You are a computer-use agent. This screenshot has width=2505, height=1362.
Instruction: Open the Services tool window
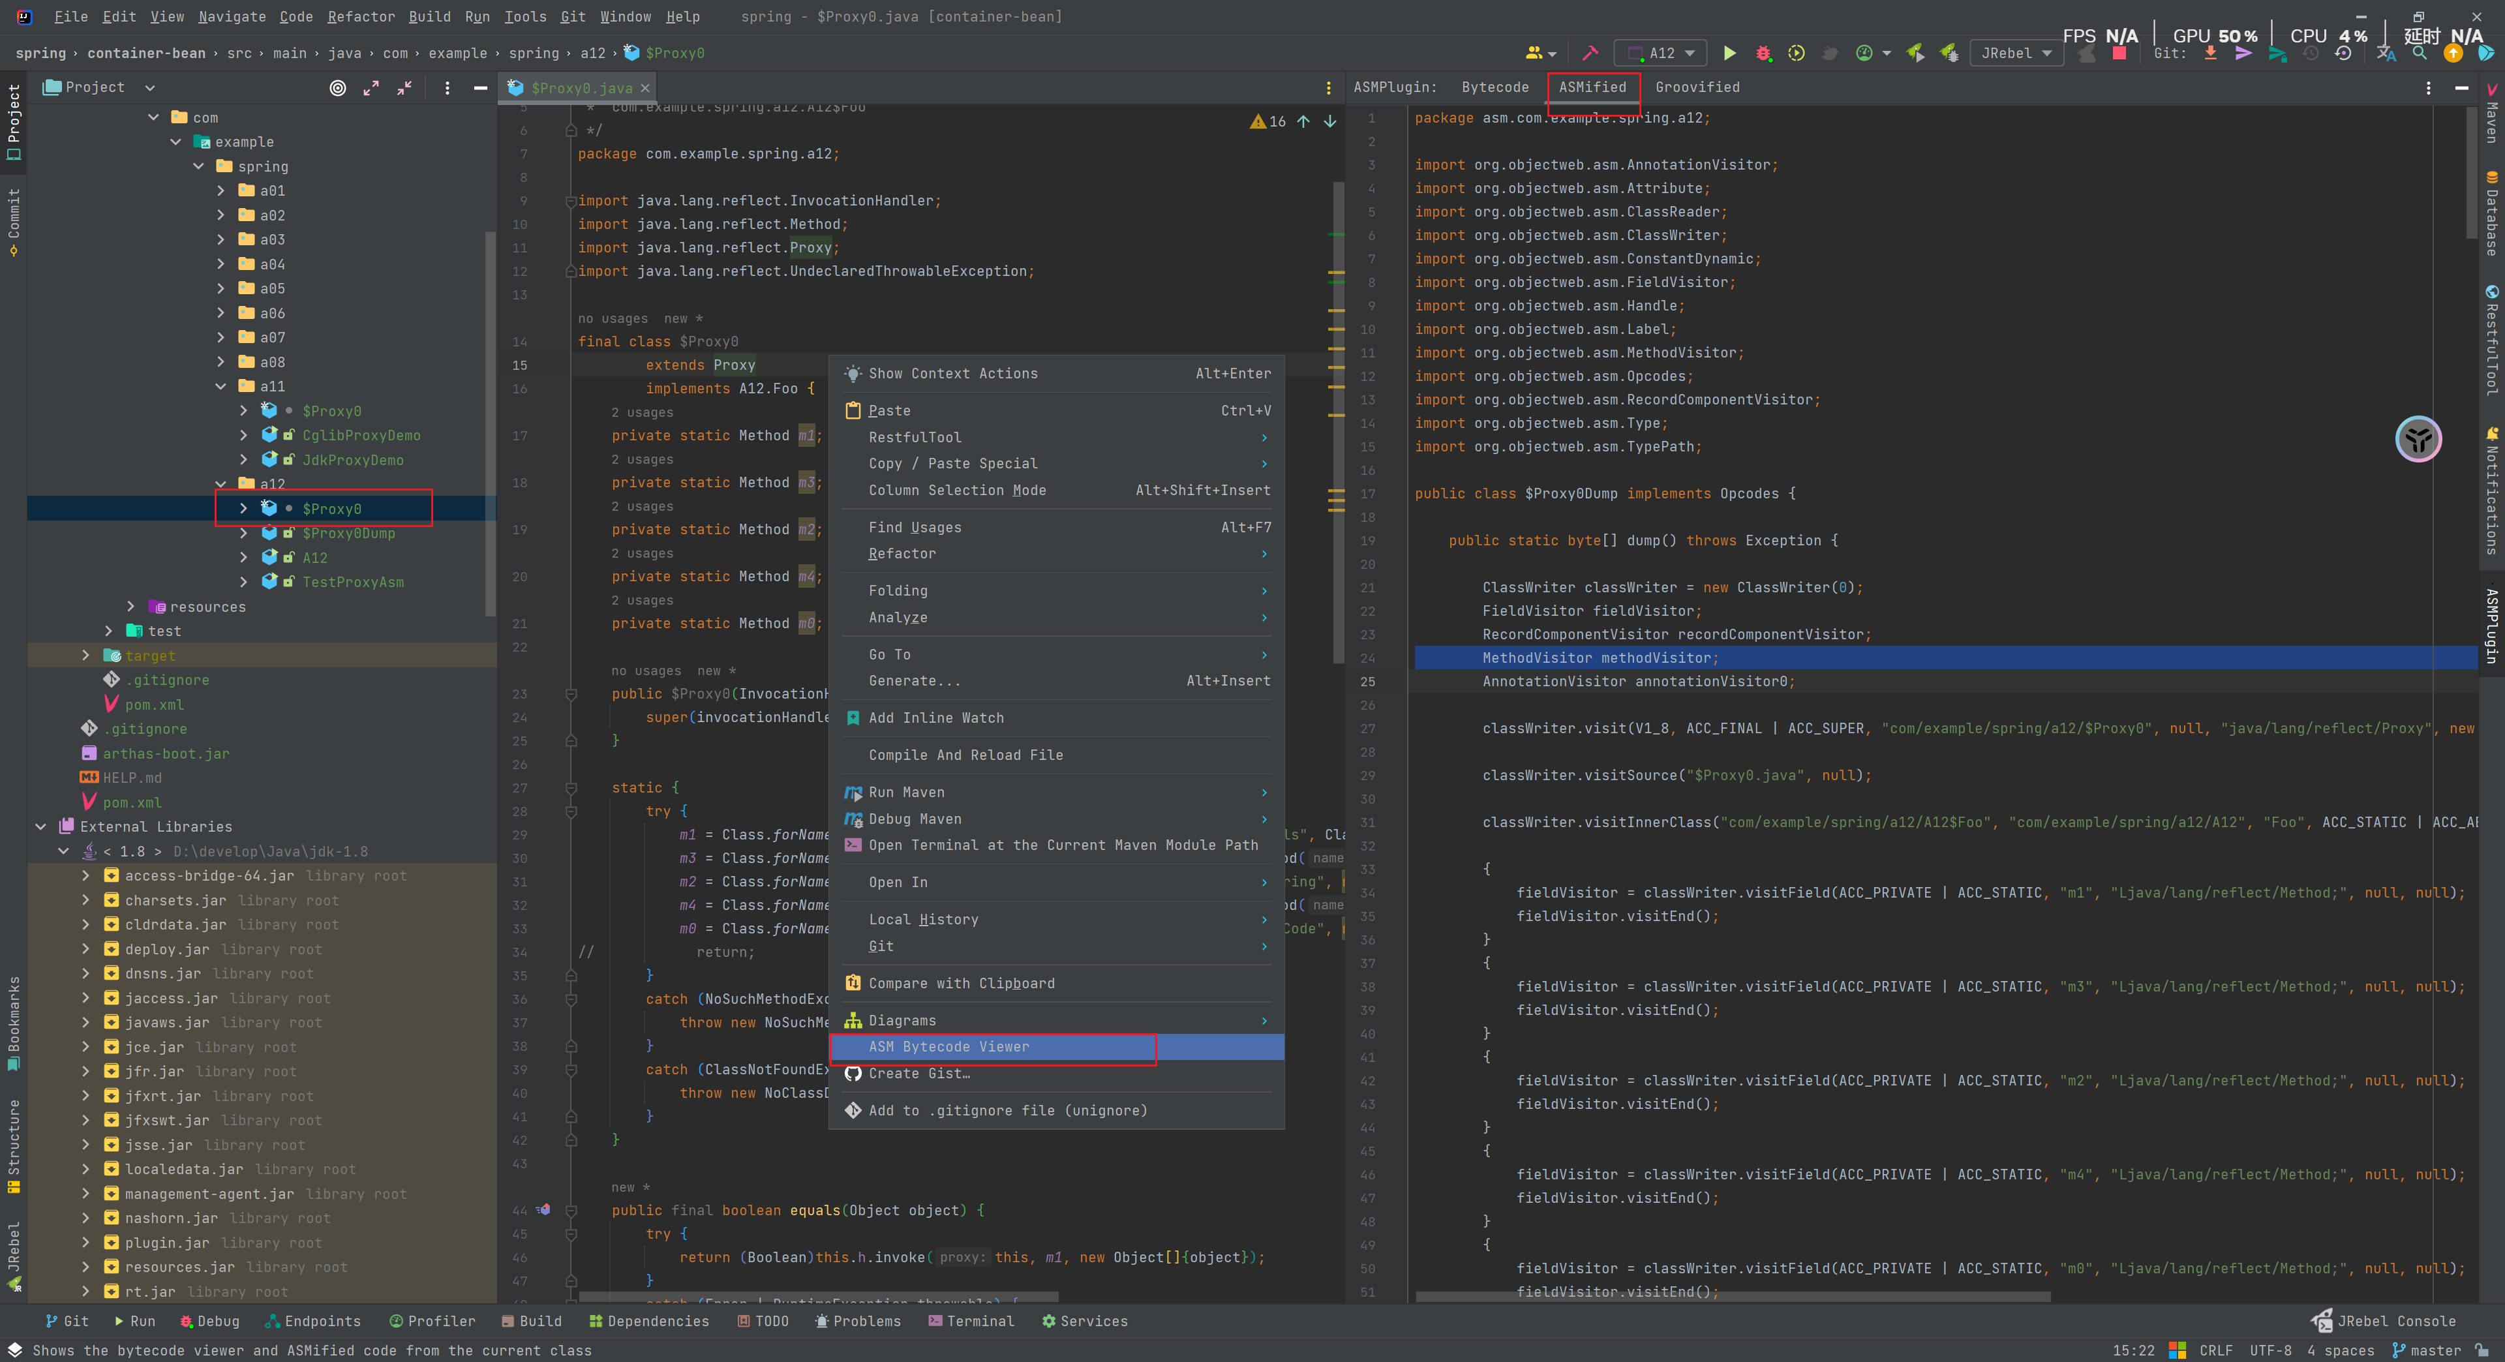1084,1321
